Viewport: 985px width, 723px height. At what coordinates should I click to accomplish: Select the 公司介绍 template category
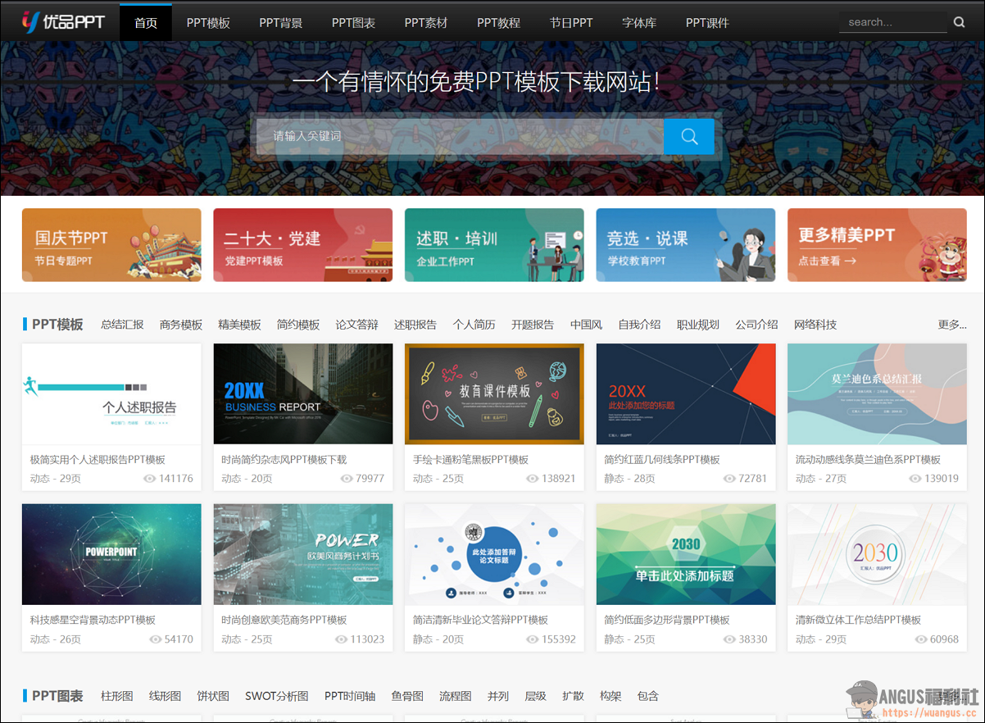pos(757,325)
